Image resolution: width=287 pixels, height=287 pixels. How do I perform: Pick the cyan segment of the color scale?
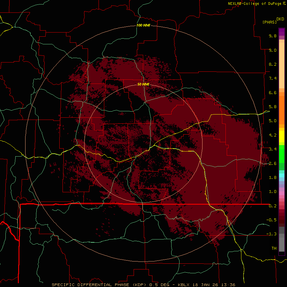click(282, 175)
